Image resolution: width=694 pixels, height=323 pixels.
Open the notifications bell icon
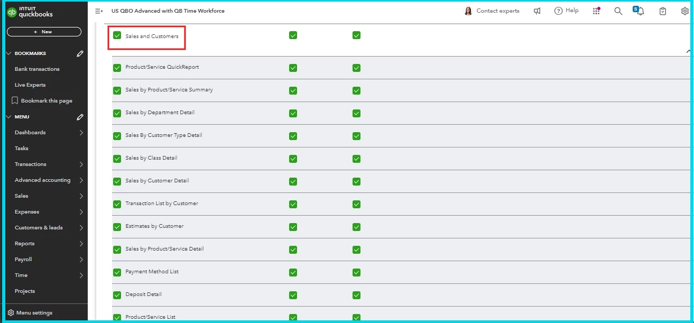pos(641,11)
